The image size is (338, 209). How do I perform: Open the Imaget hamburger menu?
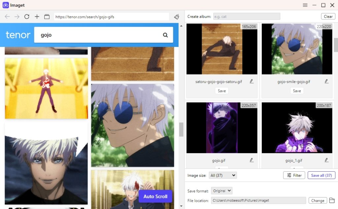(x=305, y=5)
